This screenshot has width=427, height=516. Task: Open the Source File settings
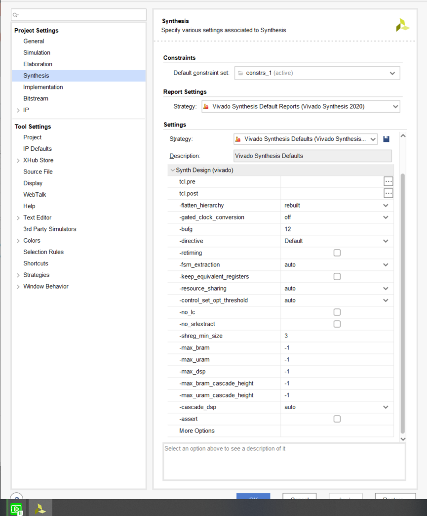click(38, 172)
